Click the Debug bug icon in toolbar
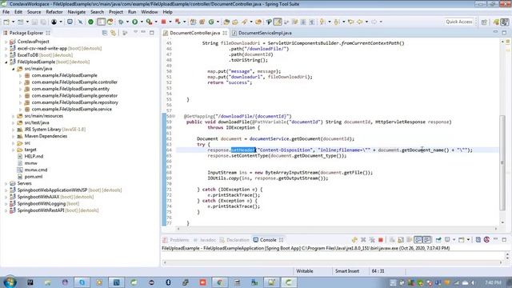 click(x=121, y=22)
